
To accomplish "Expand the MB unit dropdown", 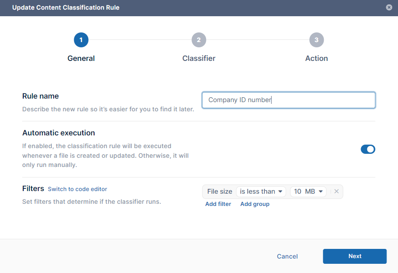I will [x=315, y=191].
